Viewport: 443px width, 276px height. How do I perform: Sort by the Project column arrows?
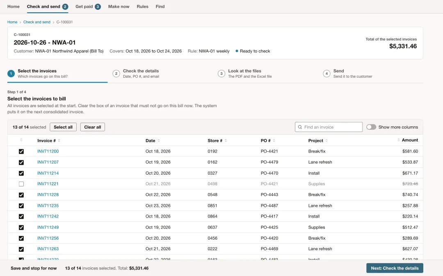point(327,141)
